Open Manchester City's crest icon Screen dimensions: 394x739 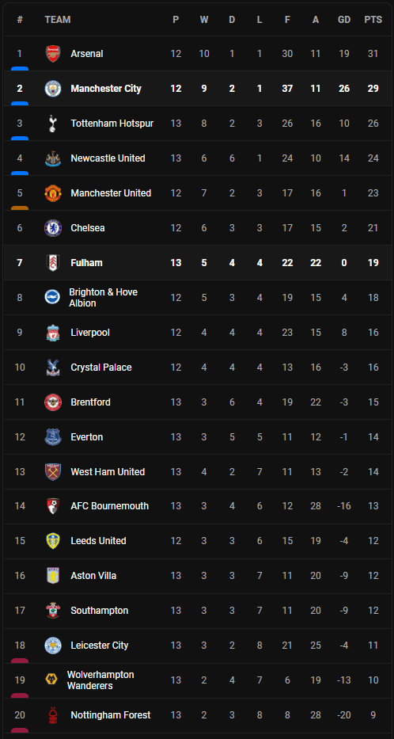point(53,89)
